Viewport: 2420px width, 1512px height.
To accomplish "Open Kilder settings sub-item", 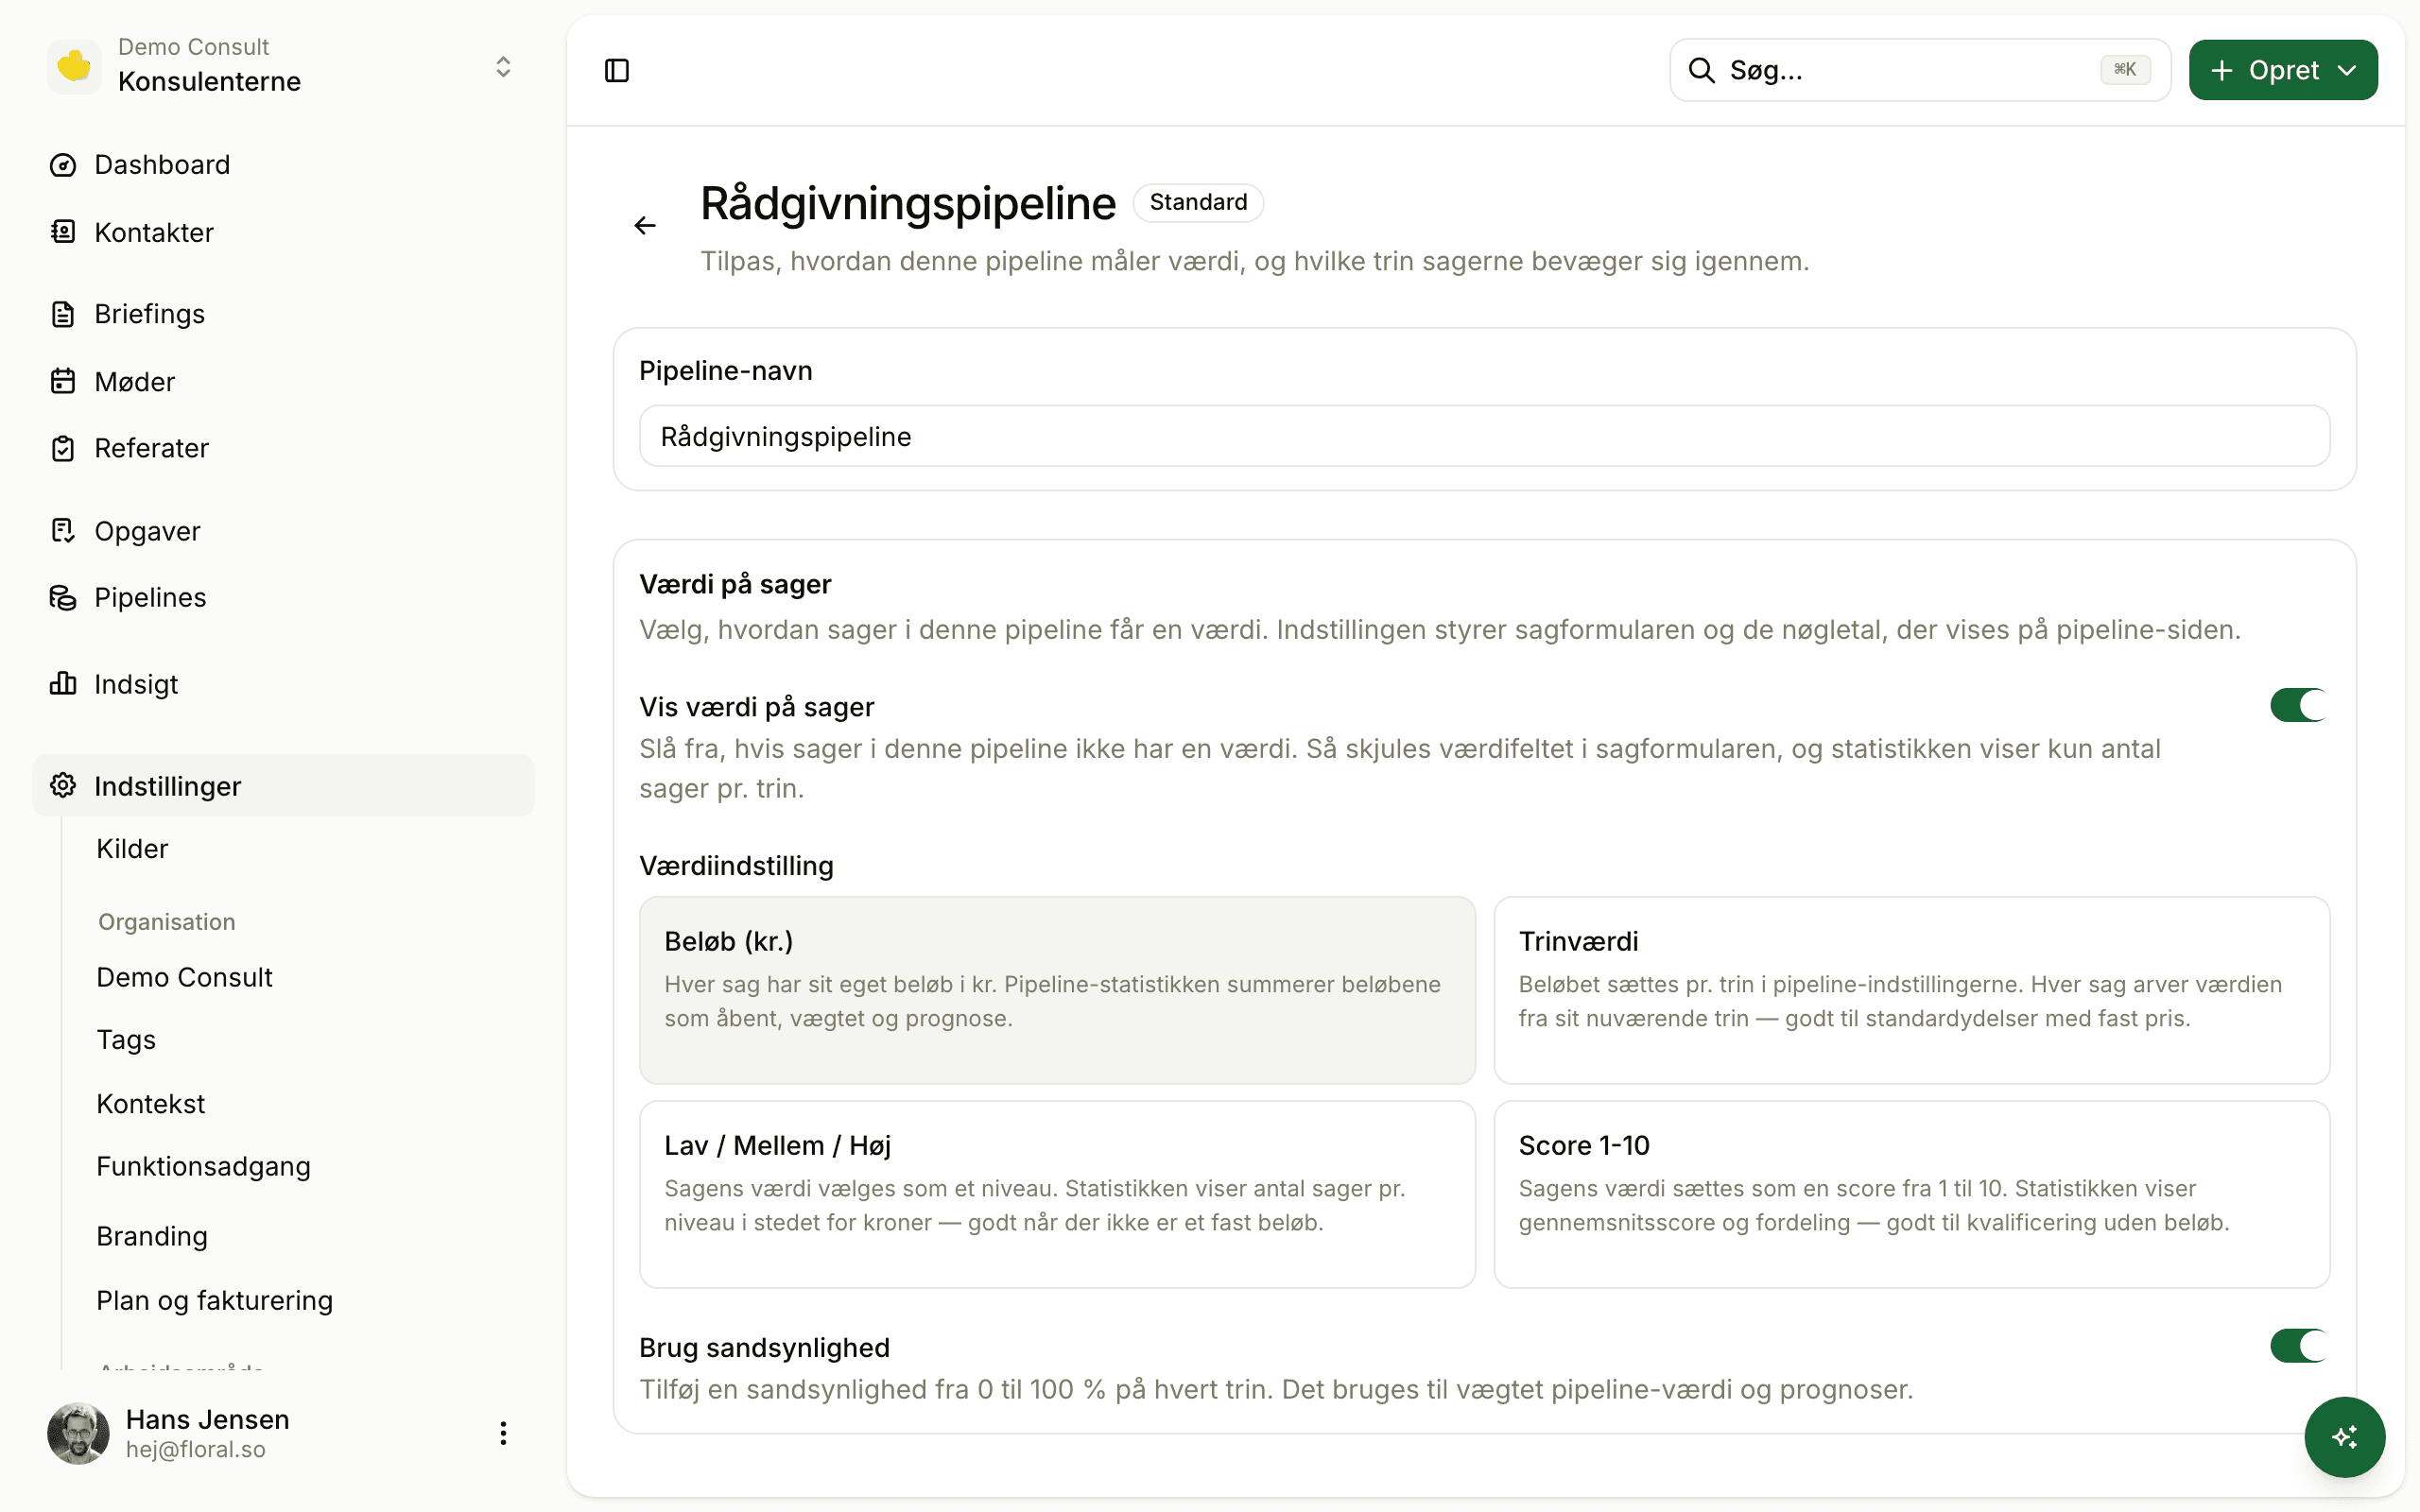I will click(132, 849).
